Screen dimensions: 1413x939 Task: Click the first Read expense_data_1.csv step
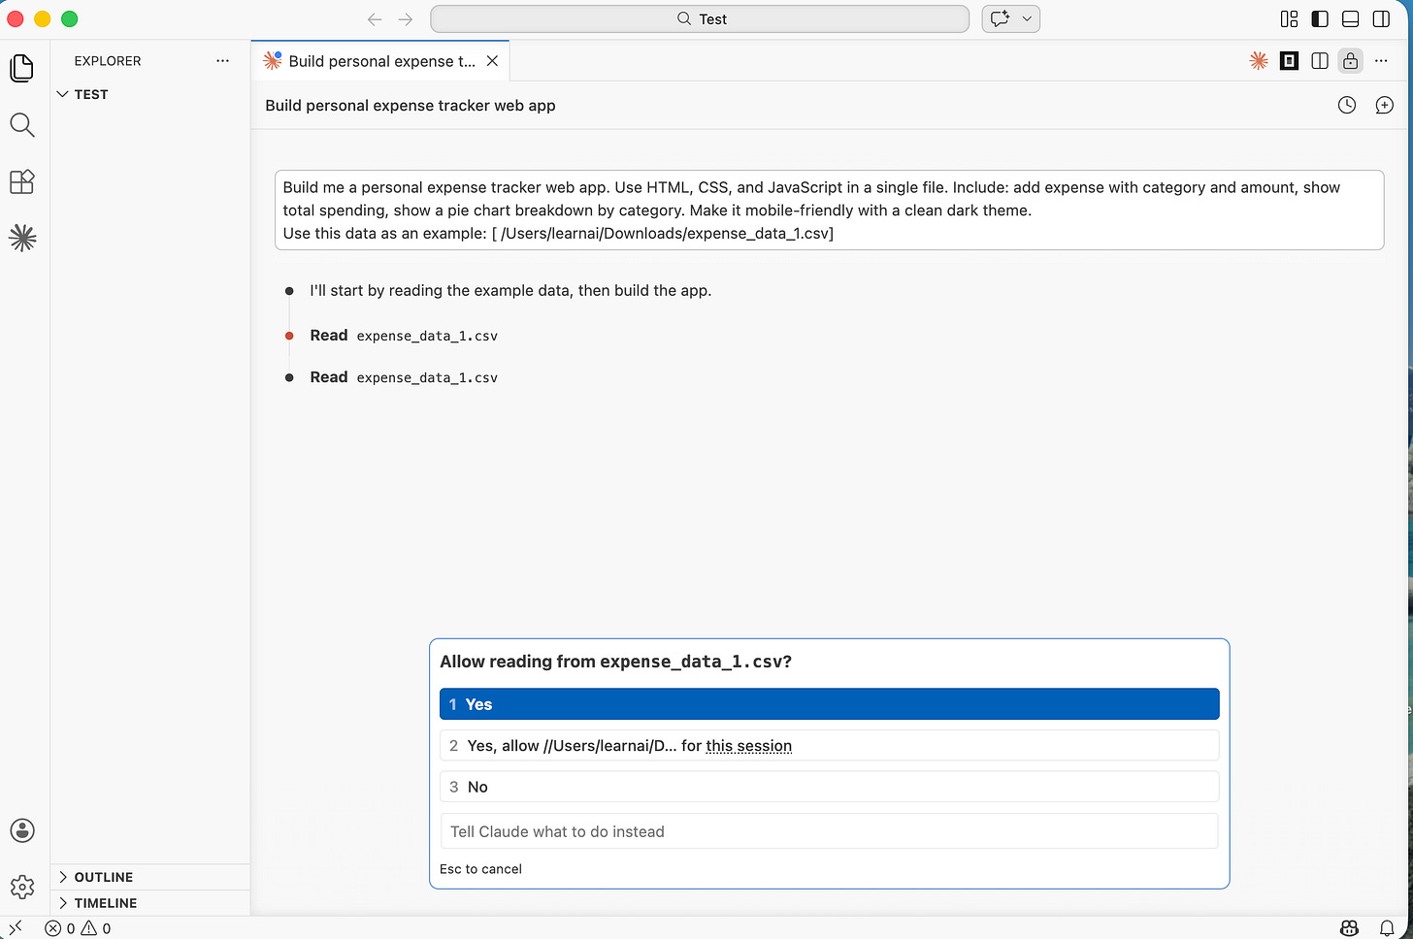pos(404,336)
